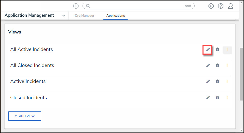Image resolution: width=244 pixels, height=133 pixels.
Task: Click the All Active Incidents drag handle
Action: [x=227, y=49]
